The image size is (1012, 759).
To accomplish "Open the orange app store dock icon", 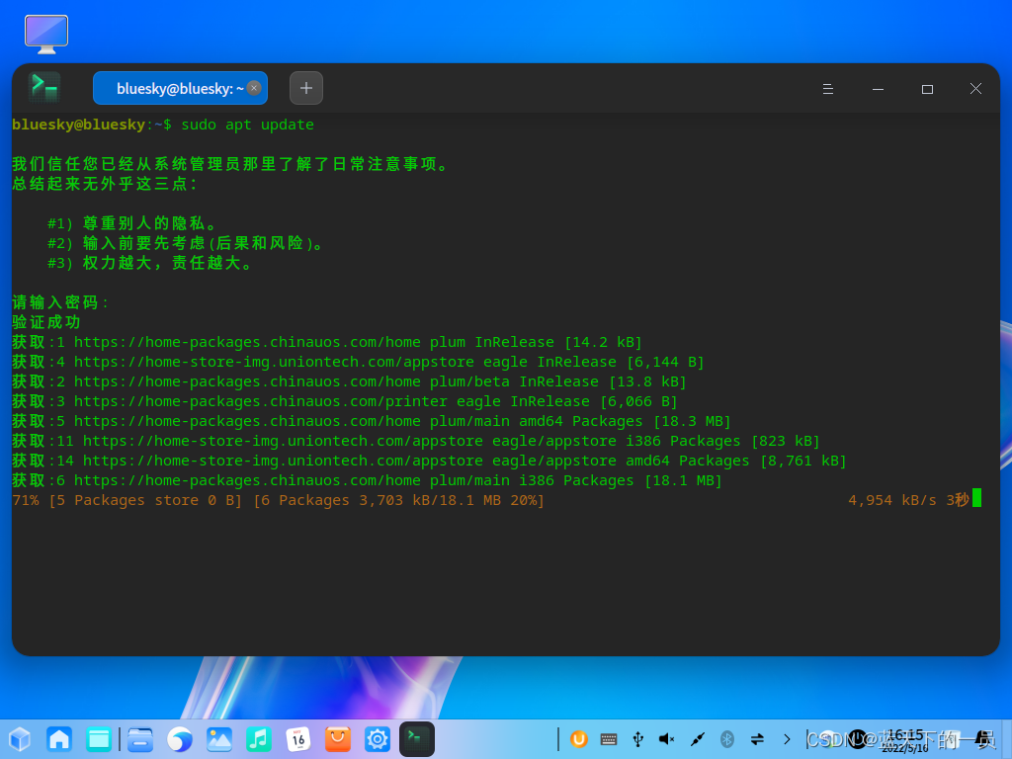I will tap(338, 739).
